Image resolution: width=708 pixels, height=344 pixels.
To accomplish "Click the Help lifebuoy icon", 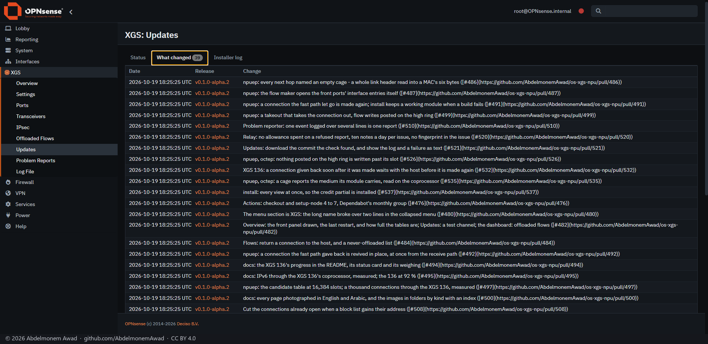I will click(x=8, y=226).
